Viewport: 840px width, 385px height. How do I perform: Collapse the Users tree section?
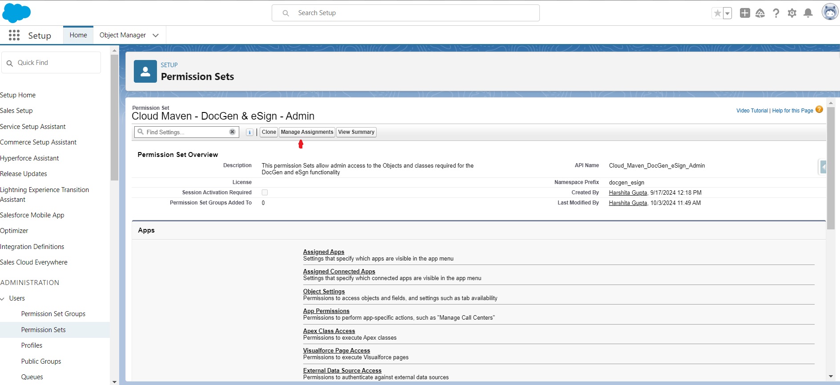(x=3, y=299)
